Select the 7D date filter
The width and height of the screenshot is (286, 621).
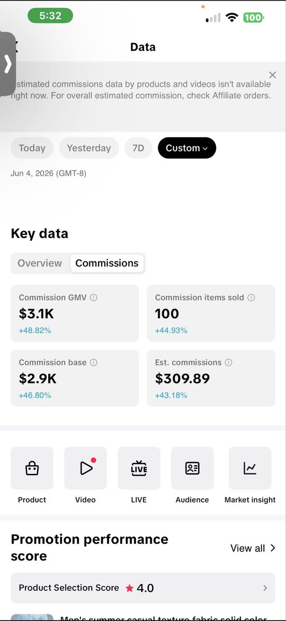coord(138,148)
